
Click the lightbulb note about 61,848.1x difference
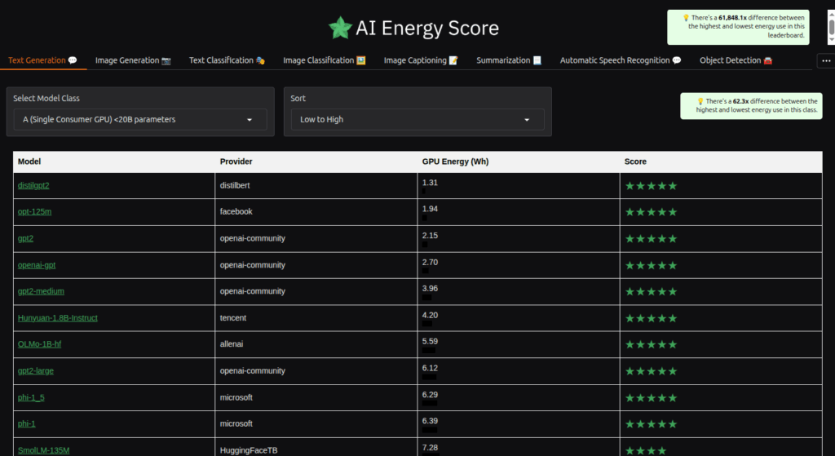pyautogui.click(x=749, y=27)
